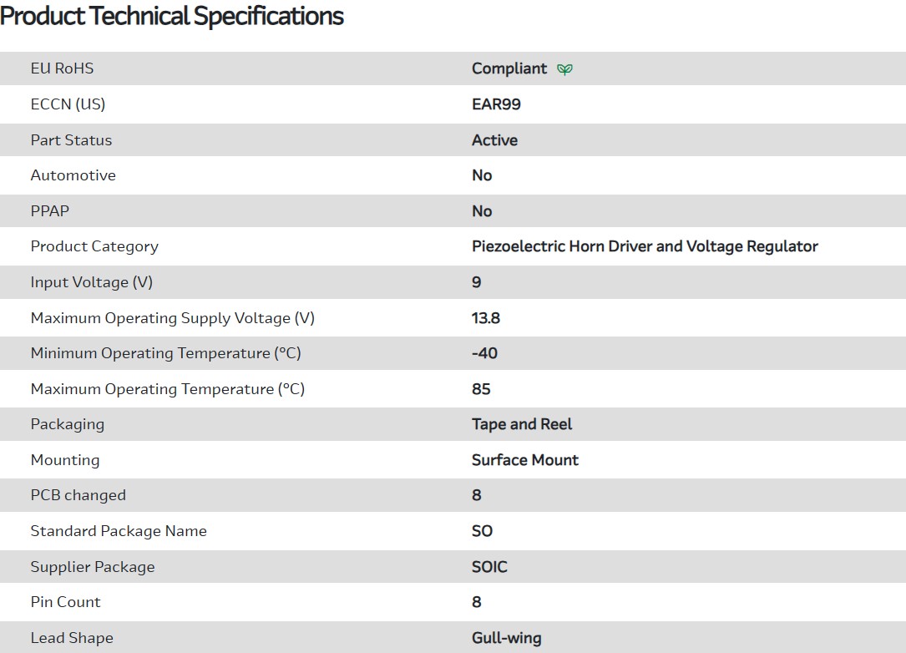Click the Input Voltage (V) label
The height and width of the screenshot is (653, 906).
[91, 282]
